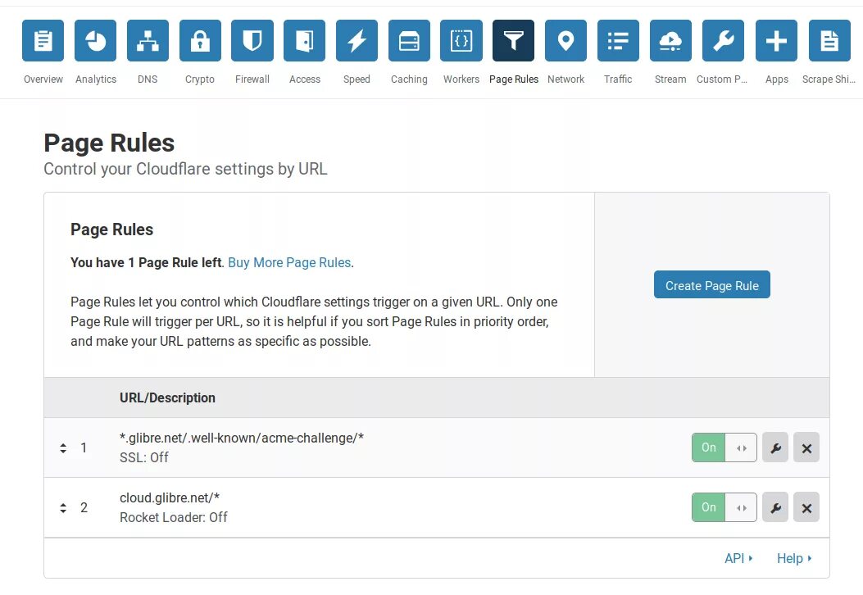Open the Scrape Shield document icon
This screenshot has width=863, height=595.
829,41
